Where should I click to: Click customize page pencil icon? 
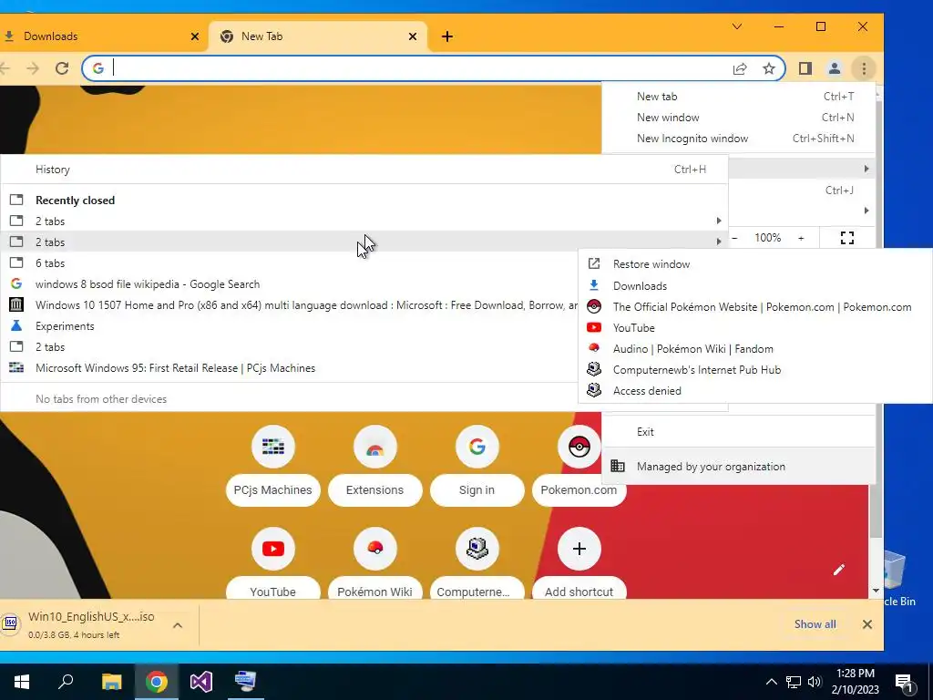[838, 570]
